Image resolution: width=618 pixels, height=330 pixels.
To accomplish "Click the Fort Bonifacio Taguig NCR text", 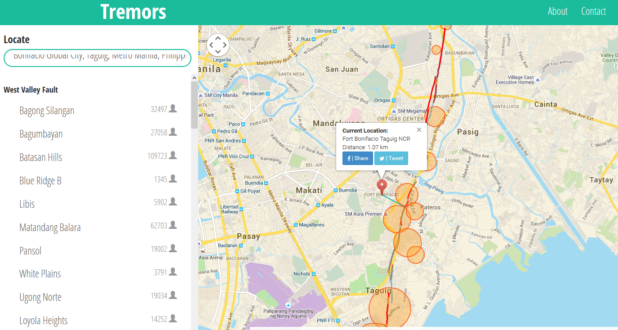I will click(376, 139).
